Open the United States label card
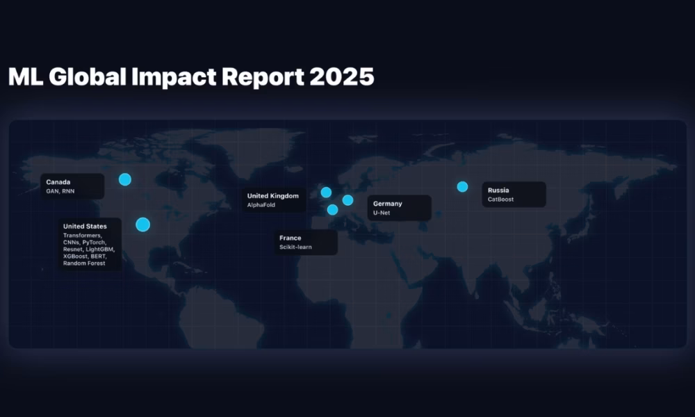Screen dimensions: 695x417 pyautogui.click(x=90, y=245)
